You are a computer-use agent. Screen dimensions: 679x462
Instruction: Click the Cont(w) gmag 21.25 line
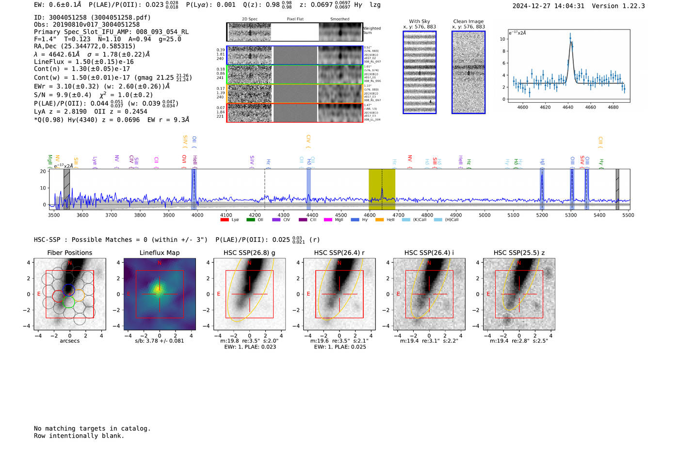pyautogui.click(x=113, y=78)
